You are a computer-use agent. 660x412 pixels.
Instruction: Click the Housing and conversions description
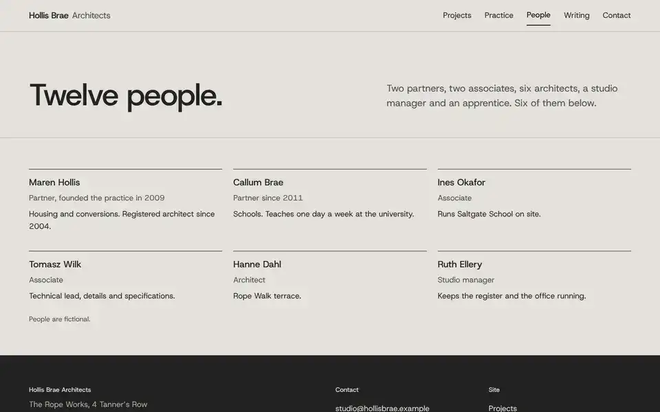[122, 220]
